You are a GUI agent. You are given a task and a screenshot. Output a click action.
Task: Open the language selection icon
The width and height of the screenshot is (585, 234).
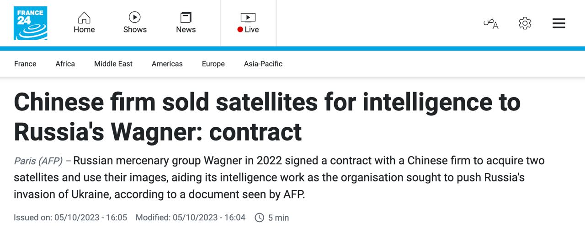click(x=491, y=23)
